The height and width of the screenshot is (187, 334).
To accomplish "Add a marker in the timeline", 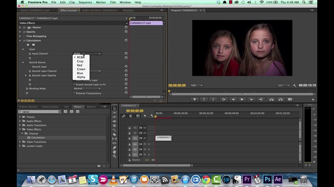I will 145,116.
